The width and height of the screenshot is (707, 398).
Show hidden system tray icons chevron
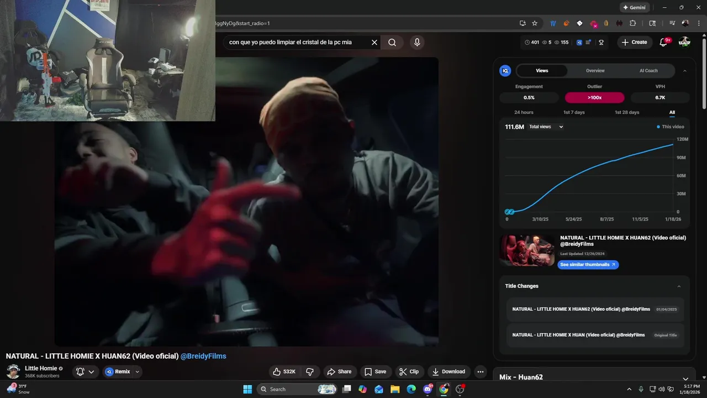pyautogui.click(x=629, y=389)
